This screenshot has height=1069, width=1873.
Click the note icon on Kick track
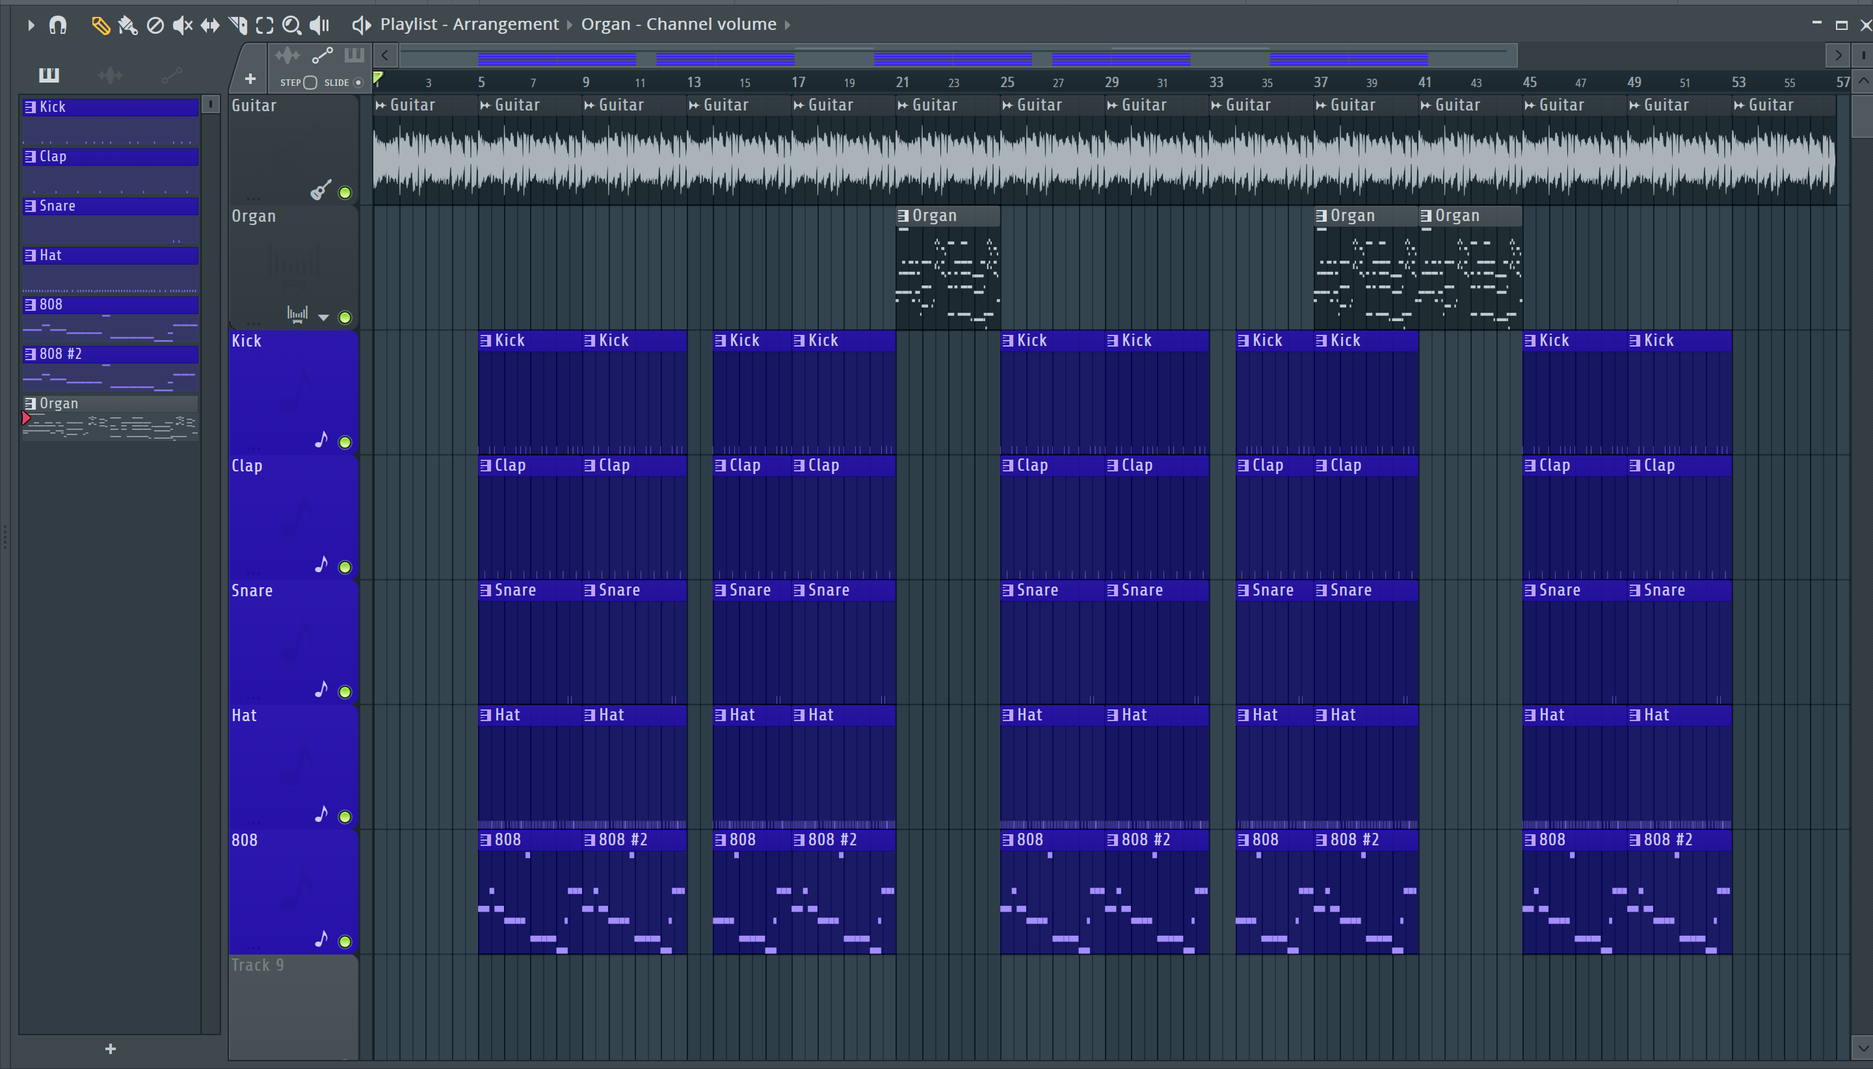coord(321,440)
